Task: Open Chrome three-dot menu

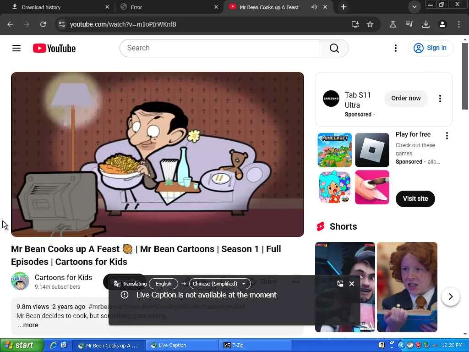Action: tap(459, 24)
